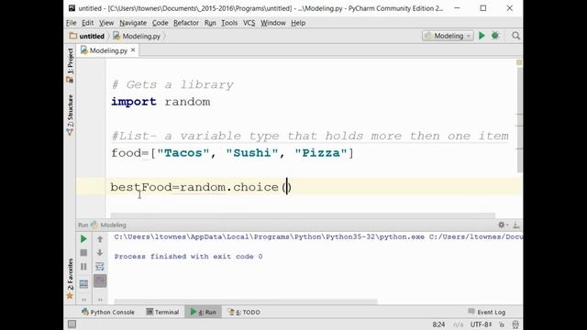The width and height of the screenshot is (587, 330).
Task: Open the 1: Project side panel
Action: pyautogui.click(x=70, y=65)
